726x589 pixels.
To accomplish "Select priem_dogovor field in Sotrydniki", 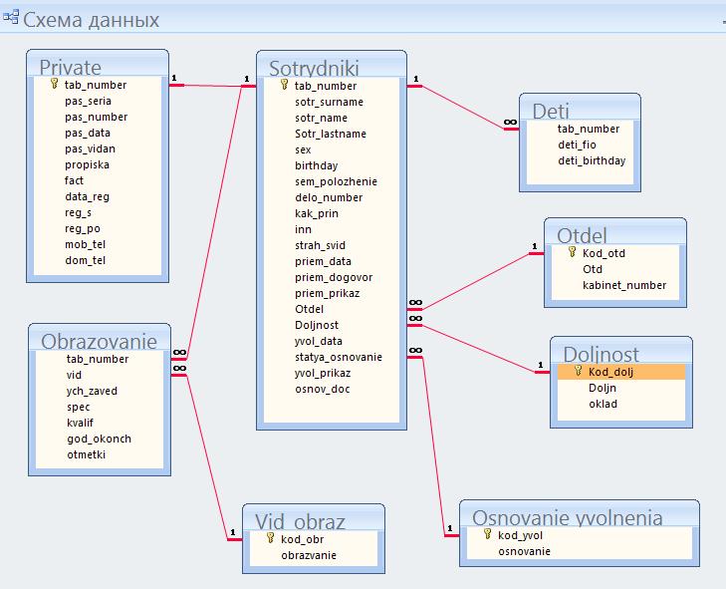I will click(334, 278).
